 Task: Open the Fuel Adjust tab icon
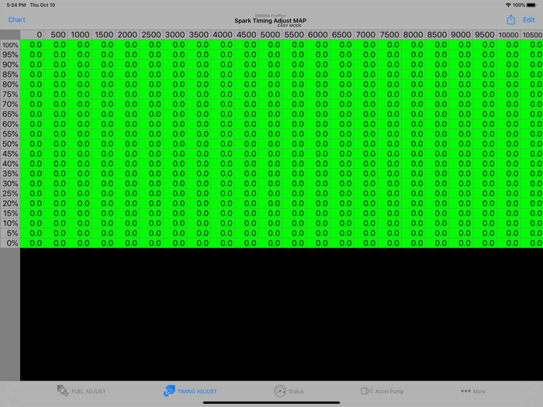(x=63, y=391)
